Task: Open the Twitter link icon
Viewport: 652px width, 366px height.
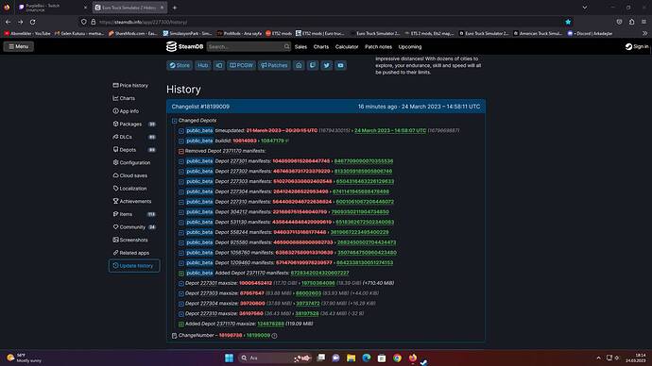Action: 326,65
